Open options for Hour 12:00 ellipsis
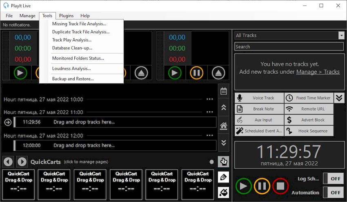 [x=209, y=135]
